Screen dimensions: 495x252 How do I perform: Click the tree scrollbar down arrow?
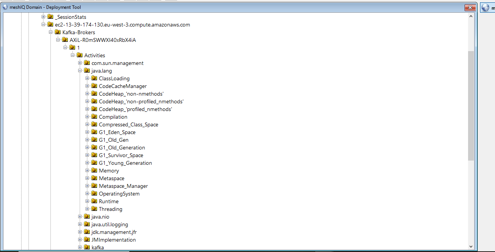(x=471, y=247)
